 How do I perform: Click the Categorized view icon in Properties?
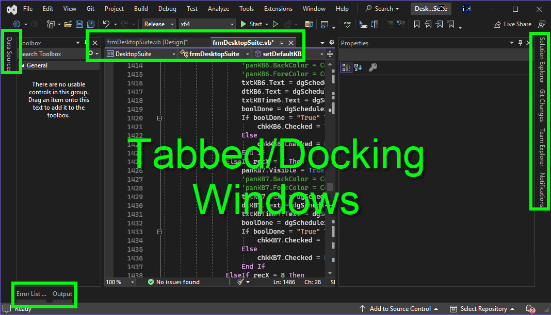coord(346,67)
